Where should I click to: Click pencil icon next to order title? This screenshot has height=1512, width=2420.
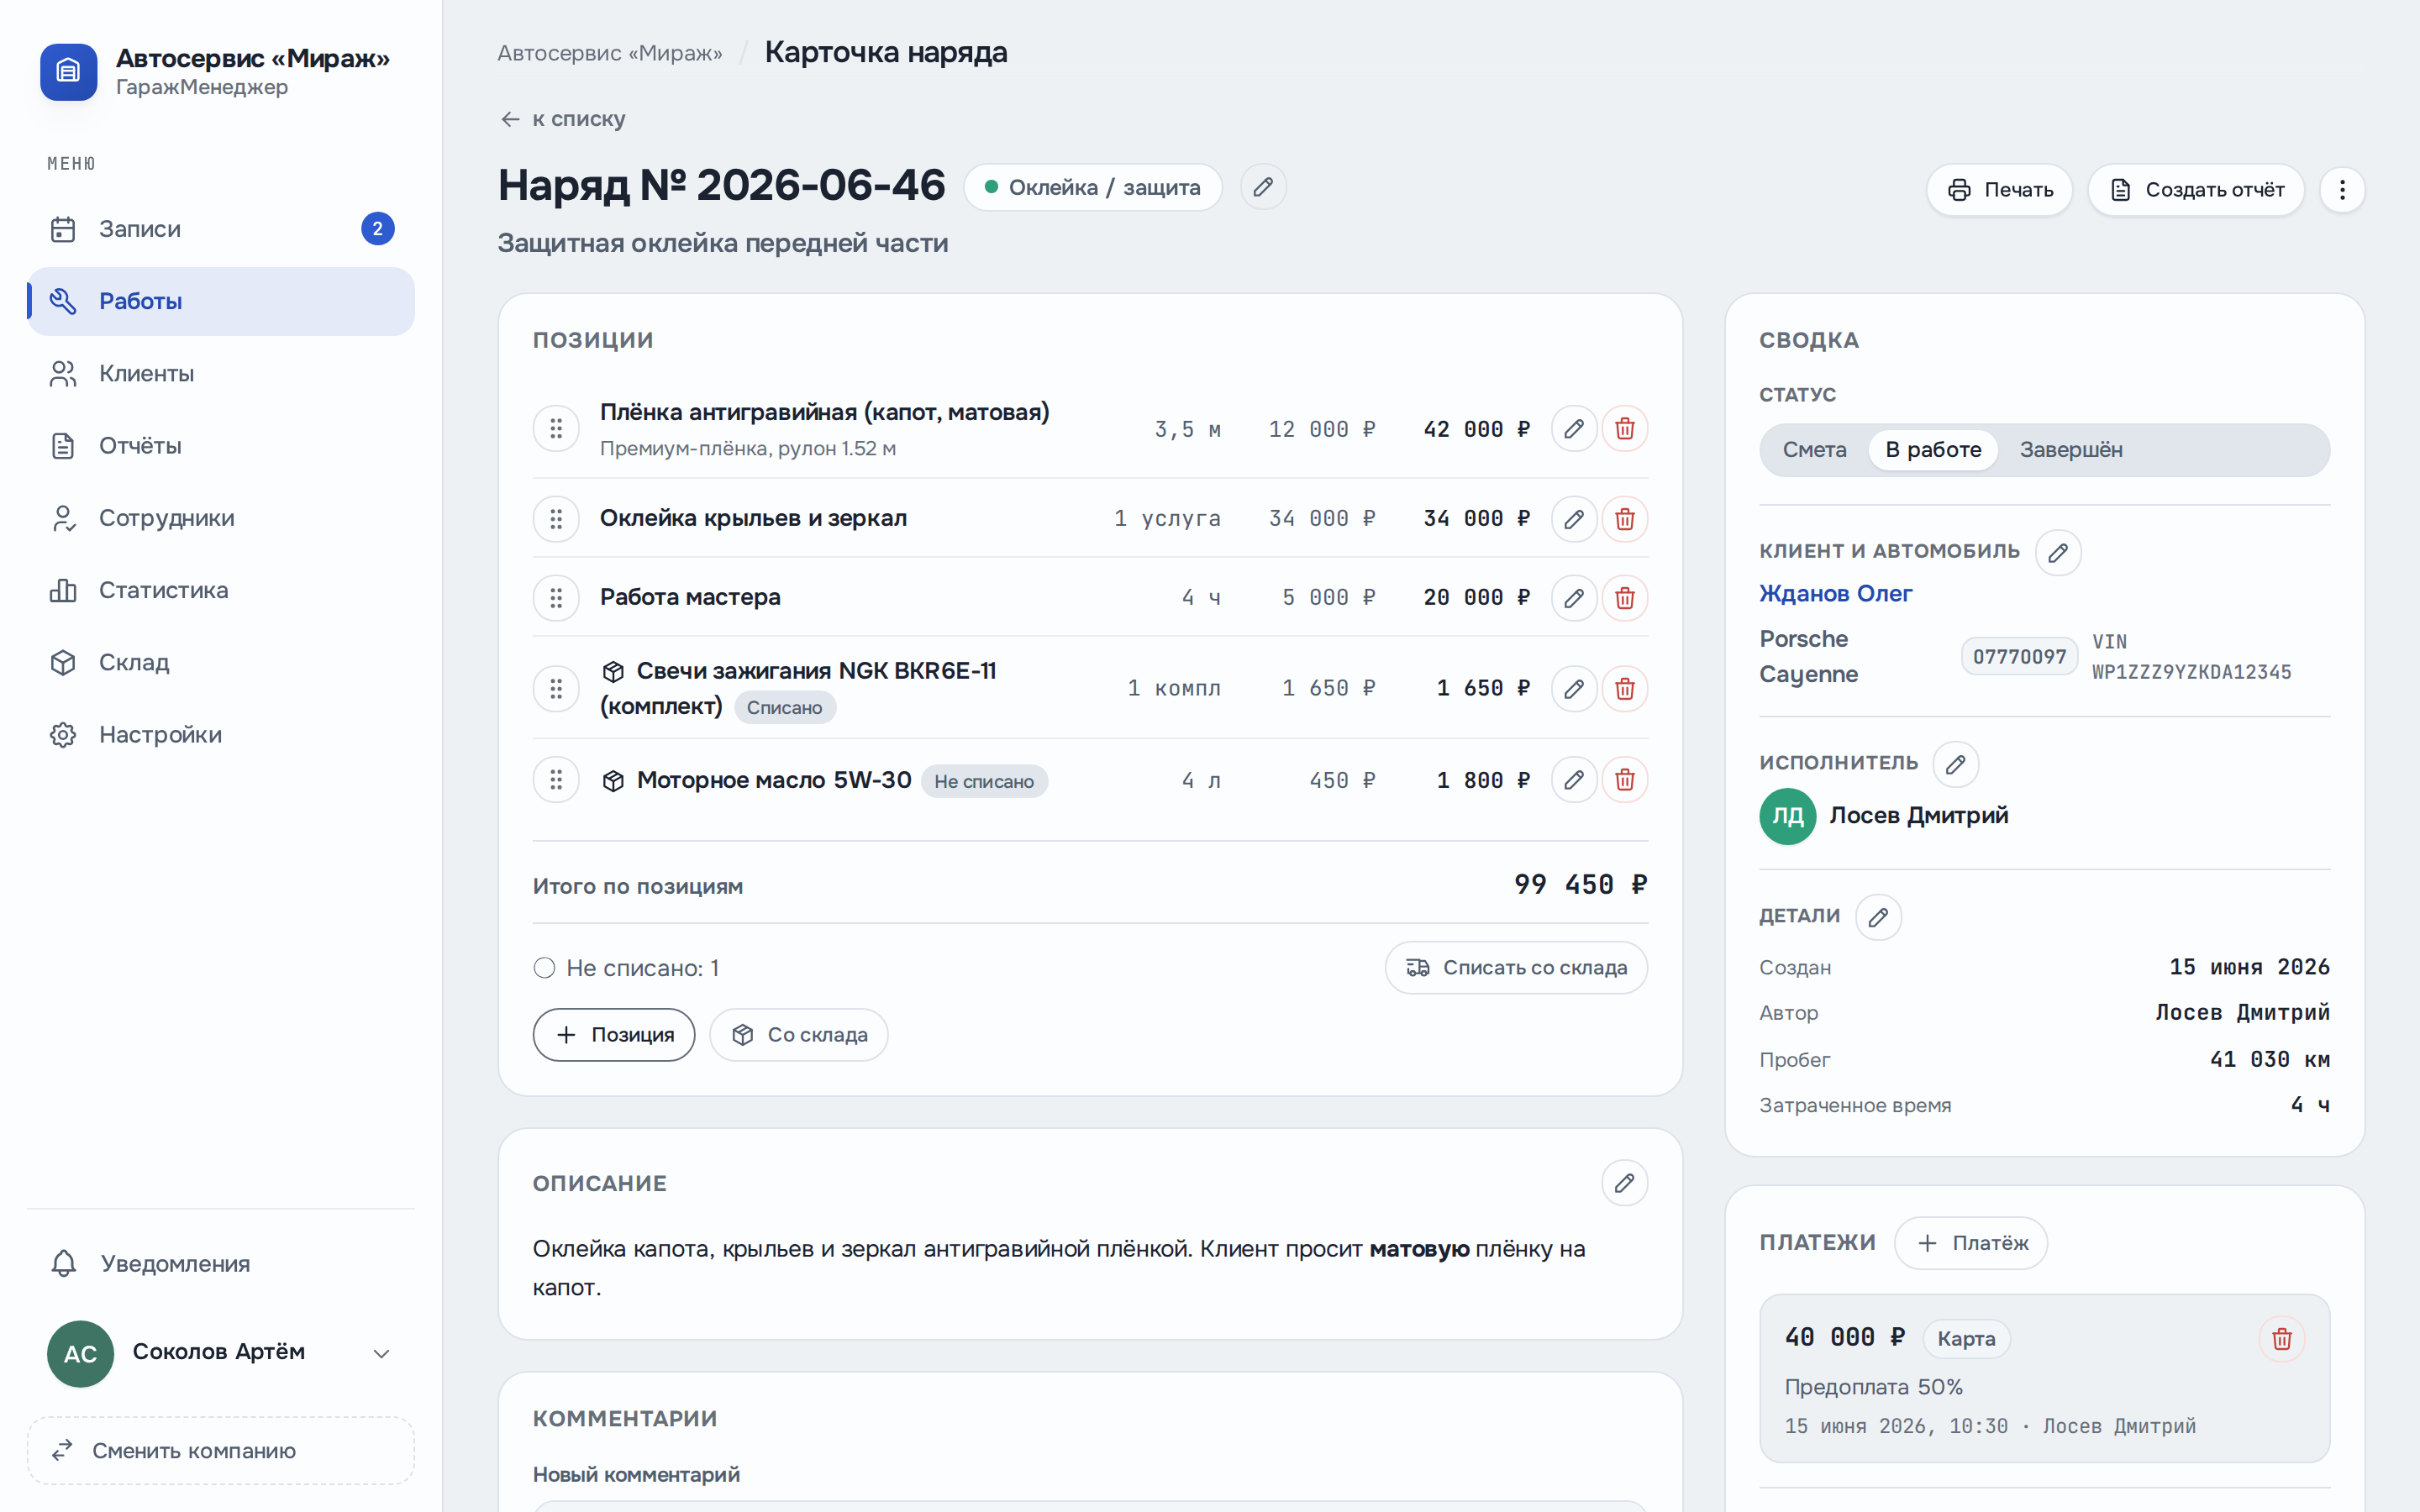coord(1263,187)
